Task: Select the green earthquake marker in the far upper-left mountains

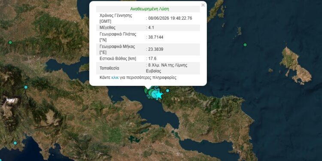Action: [x=10, y=43]
